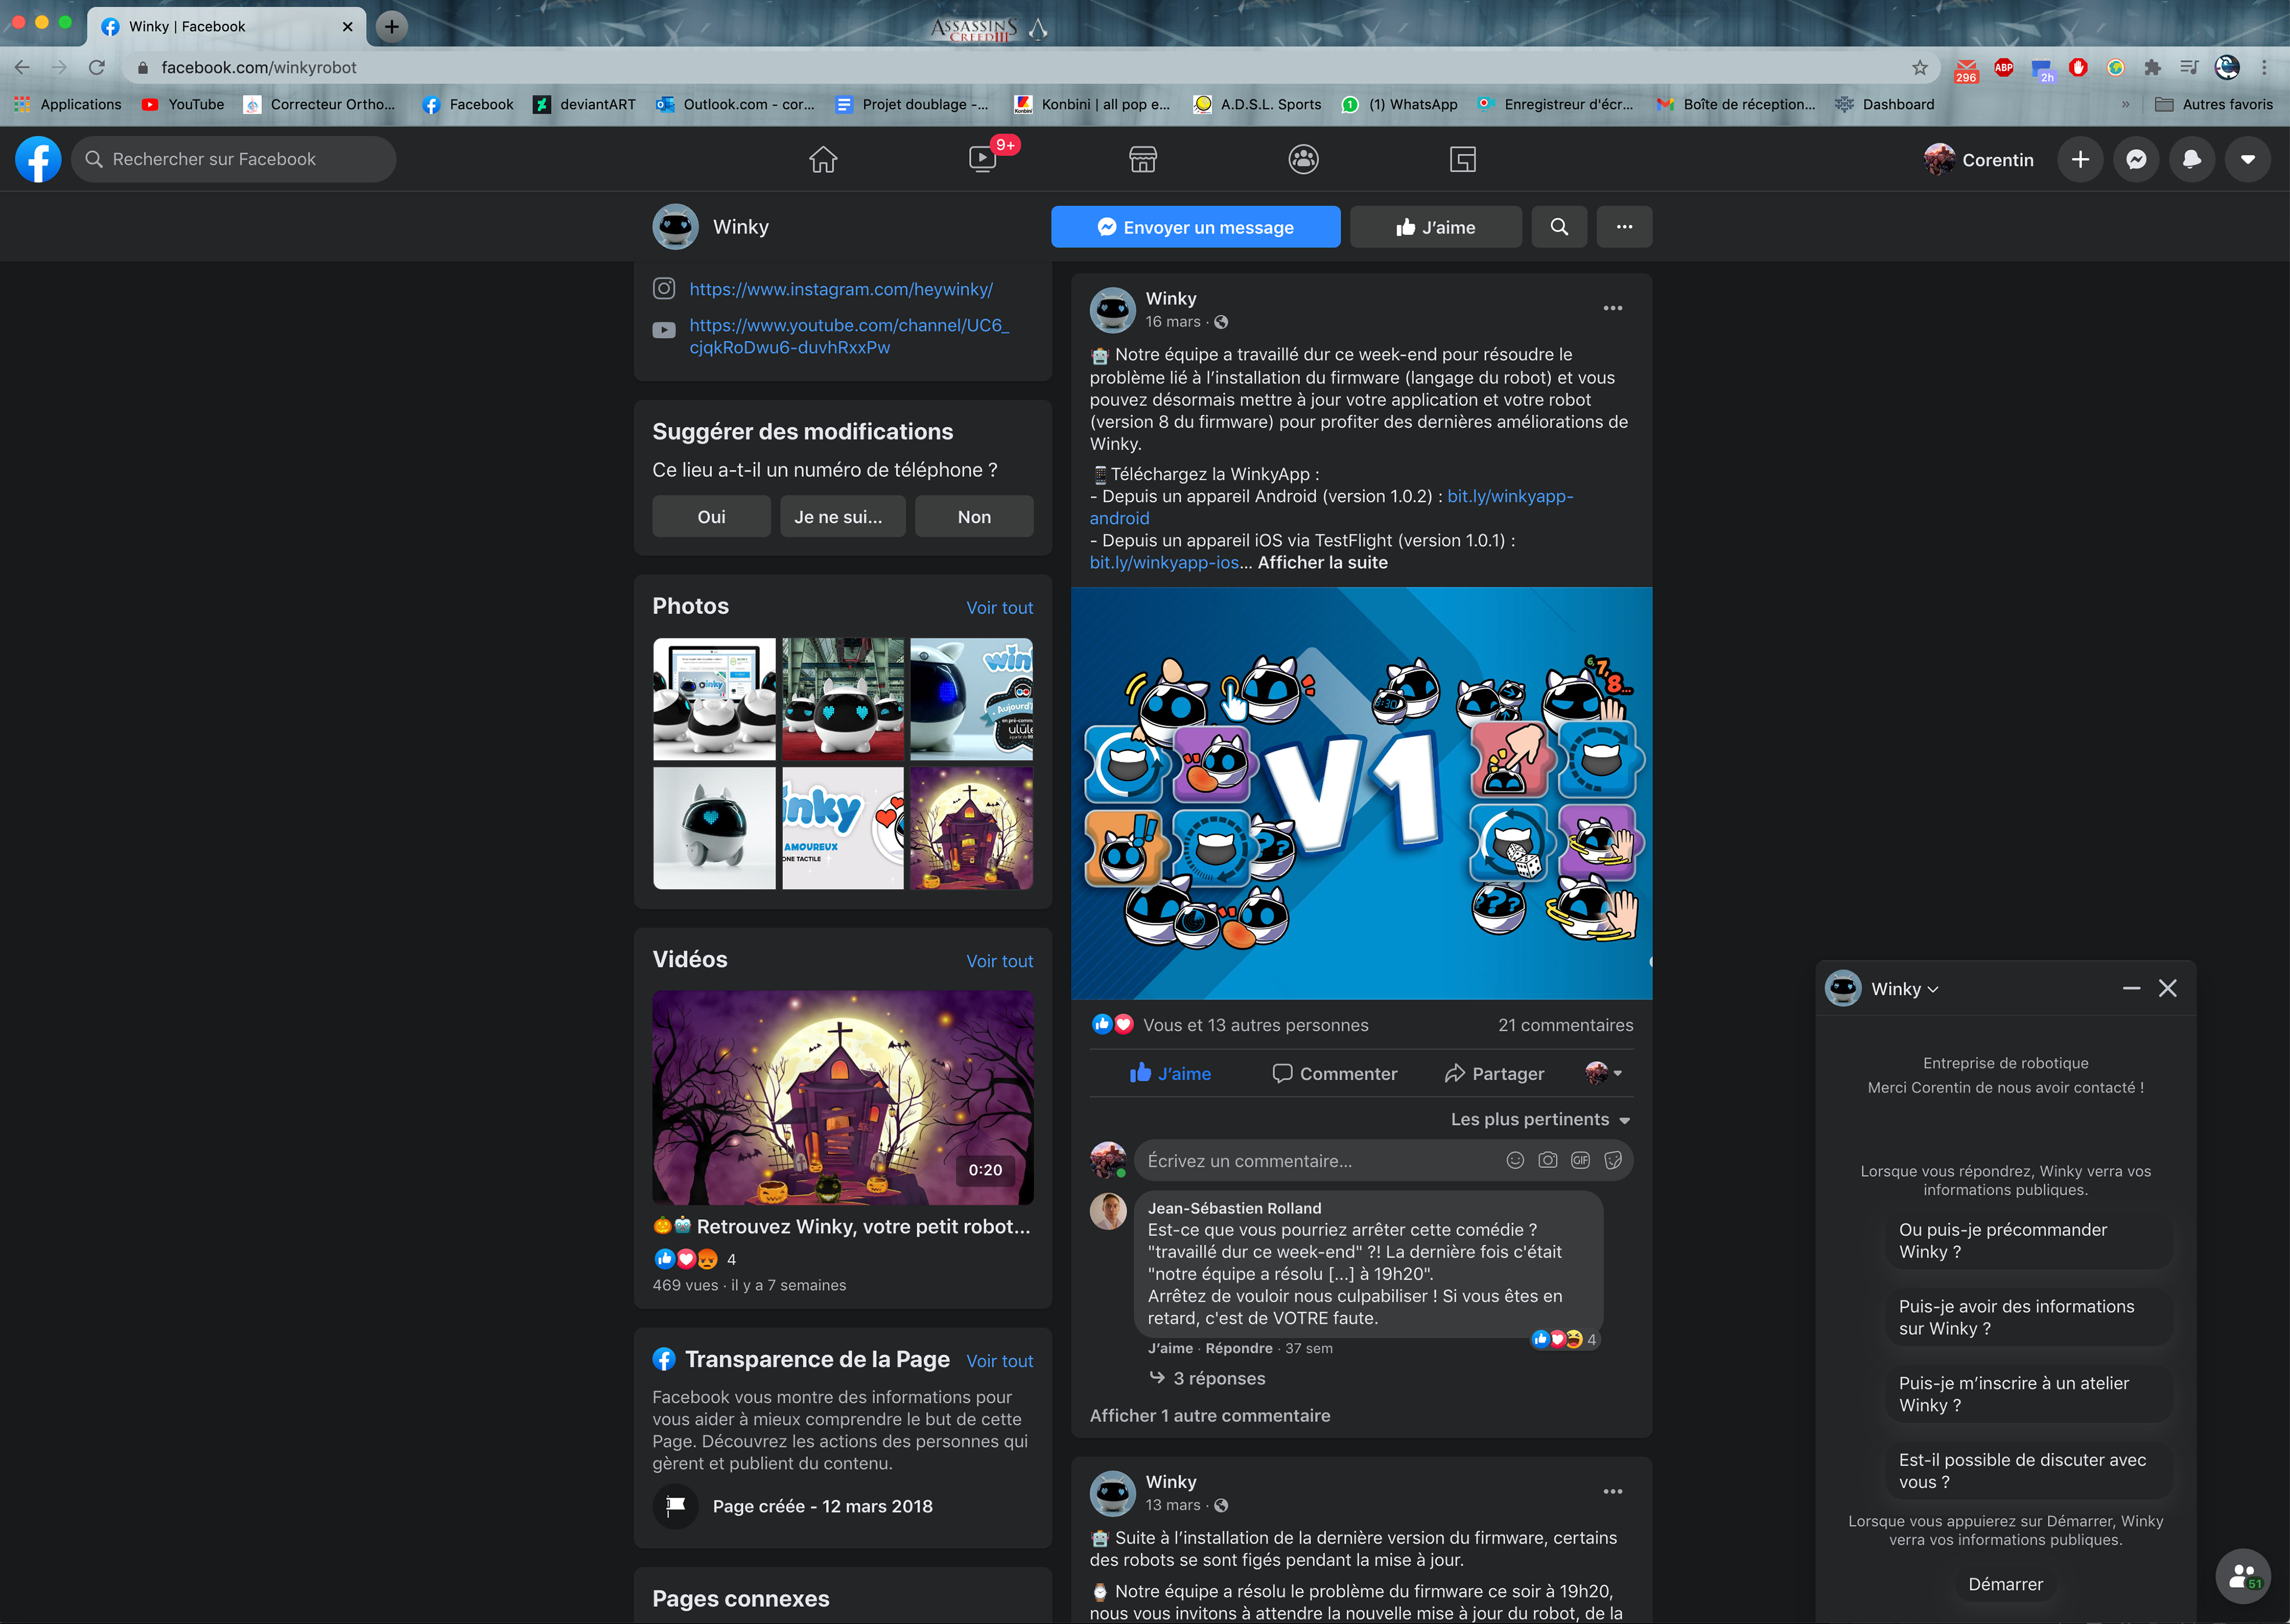Open Messenger from the top bar
Screen dimensions: 2290x1624
[x=2136, y=159]
